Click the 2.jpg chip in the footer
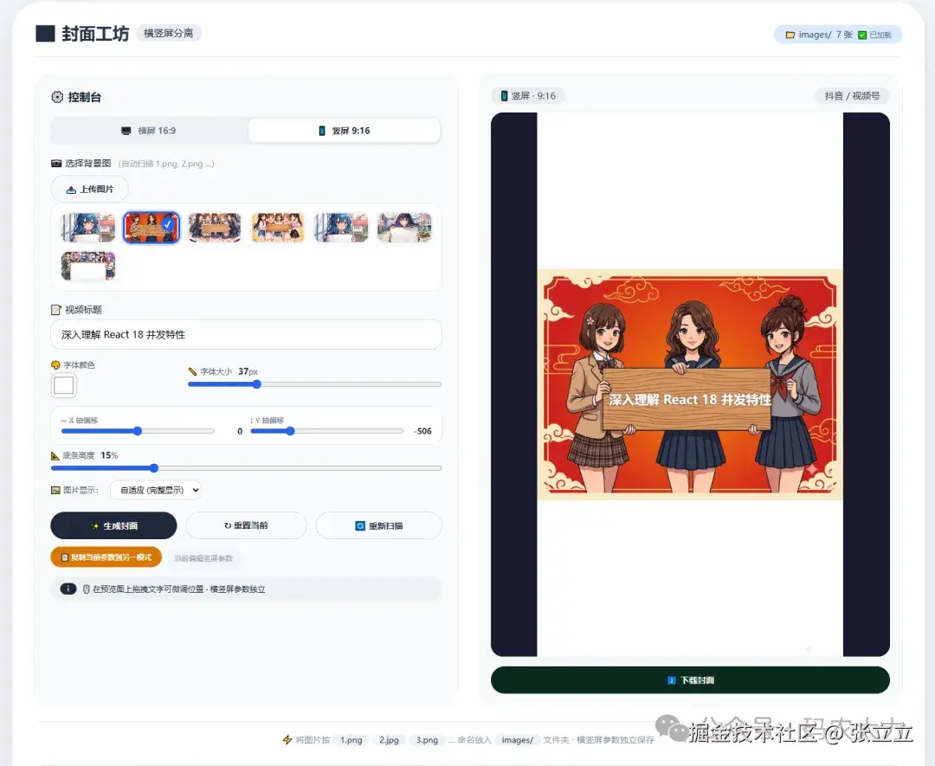Viewport: 935px width, 766px height. click(x=389, y=740)
